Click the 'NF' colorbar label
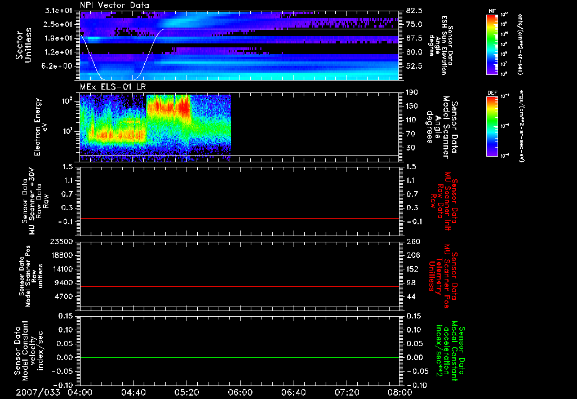 click(x=492, y=11)
